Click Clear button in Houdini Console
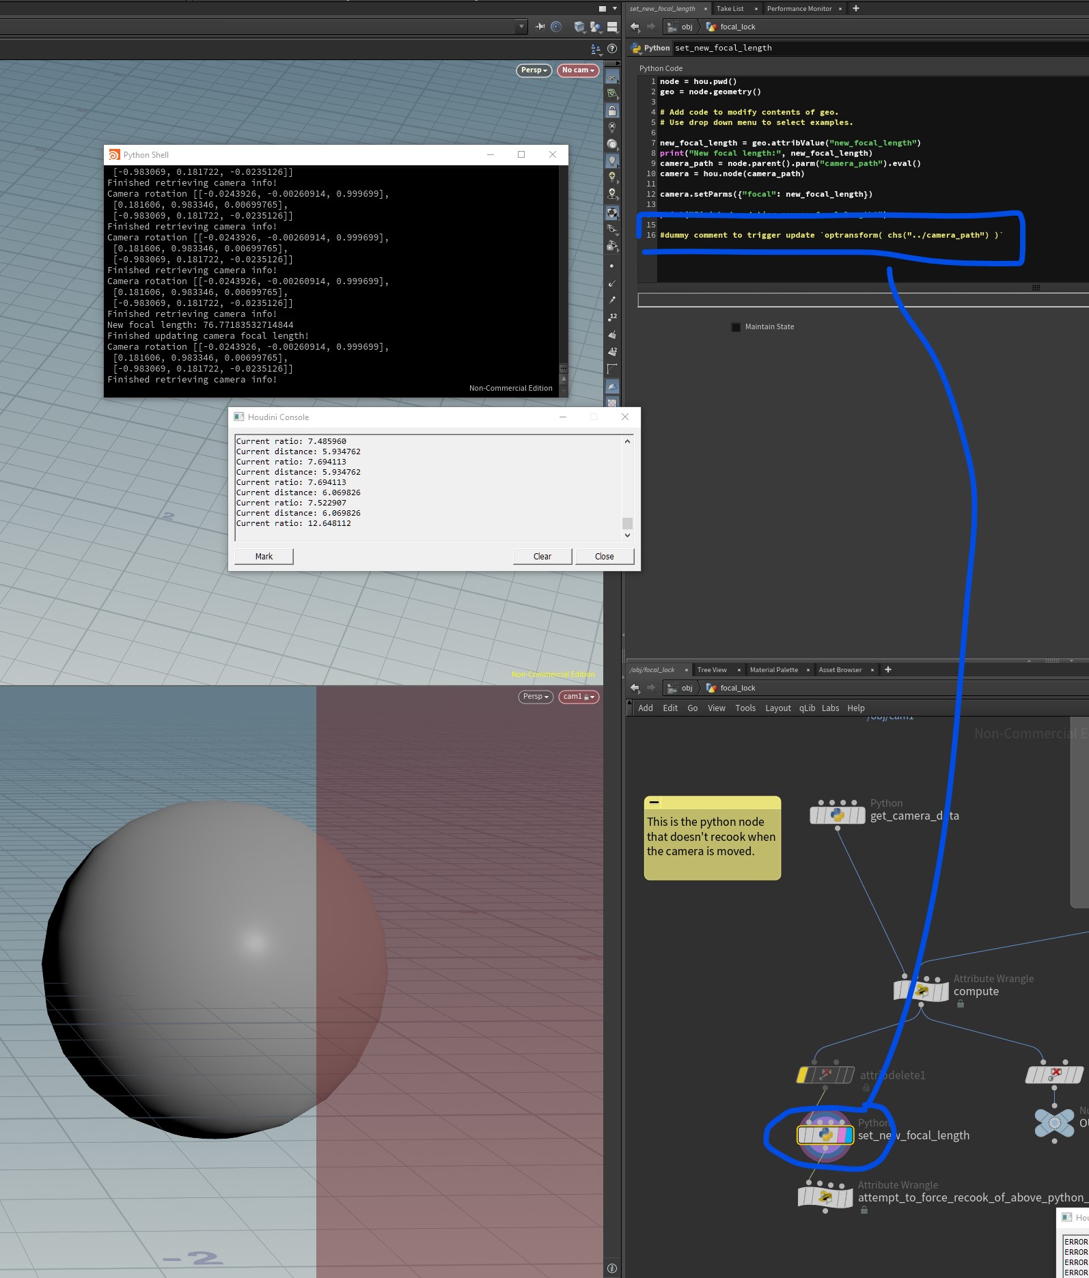The image size is (1089, 1278). coord(542,557)
